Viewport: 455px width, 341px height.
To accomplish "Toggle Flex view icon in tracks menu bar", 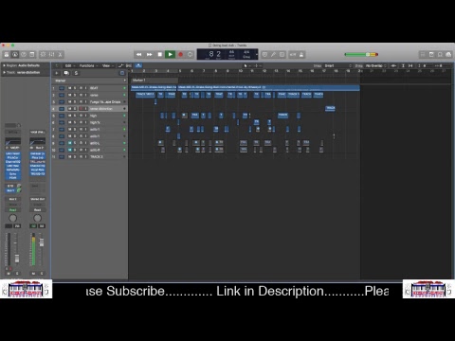I will click(x=129, y=65).
